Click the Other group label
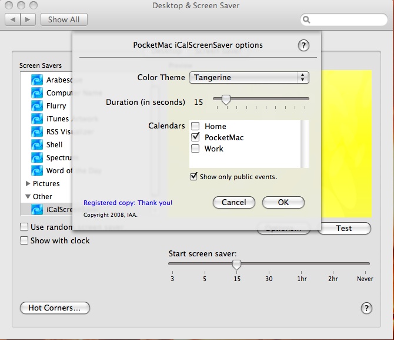Viewport: 394px width, 340px height. 42,196
